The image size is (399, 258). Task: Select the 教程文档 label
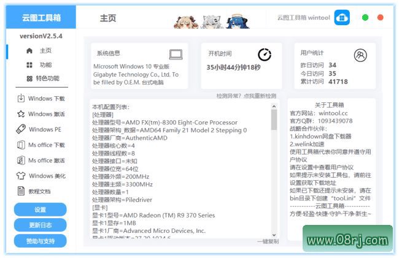point(39,191)
